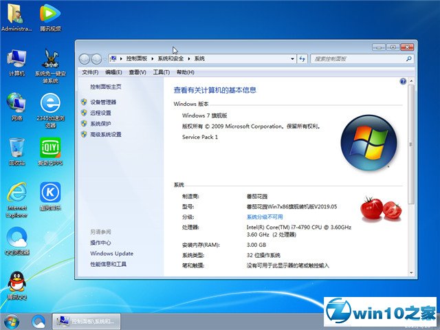440x330 pixels.
Task: Click the 系统分级不可用 rating link
Action: (x=265, y=217)
